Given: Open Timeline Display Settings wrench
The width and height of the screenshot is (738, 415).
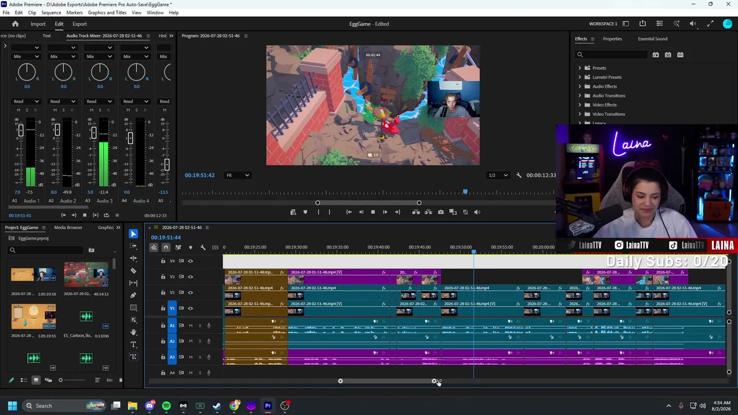Looking at the screenshot, I should pos(203,247).
